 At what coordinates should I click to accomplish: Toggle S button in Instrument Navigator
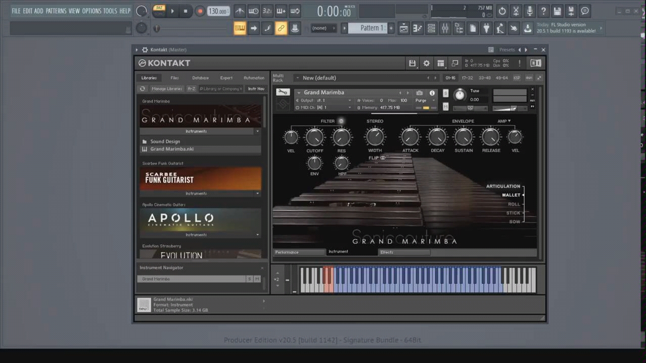[x=250, y=279]
